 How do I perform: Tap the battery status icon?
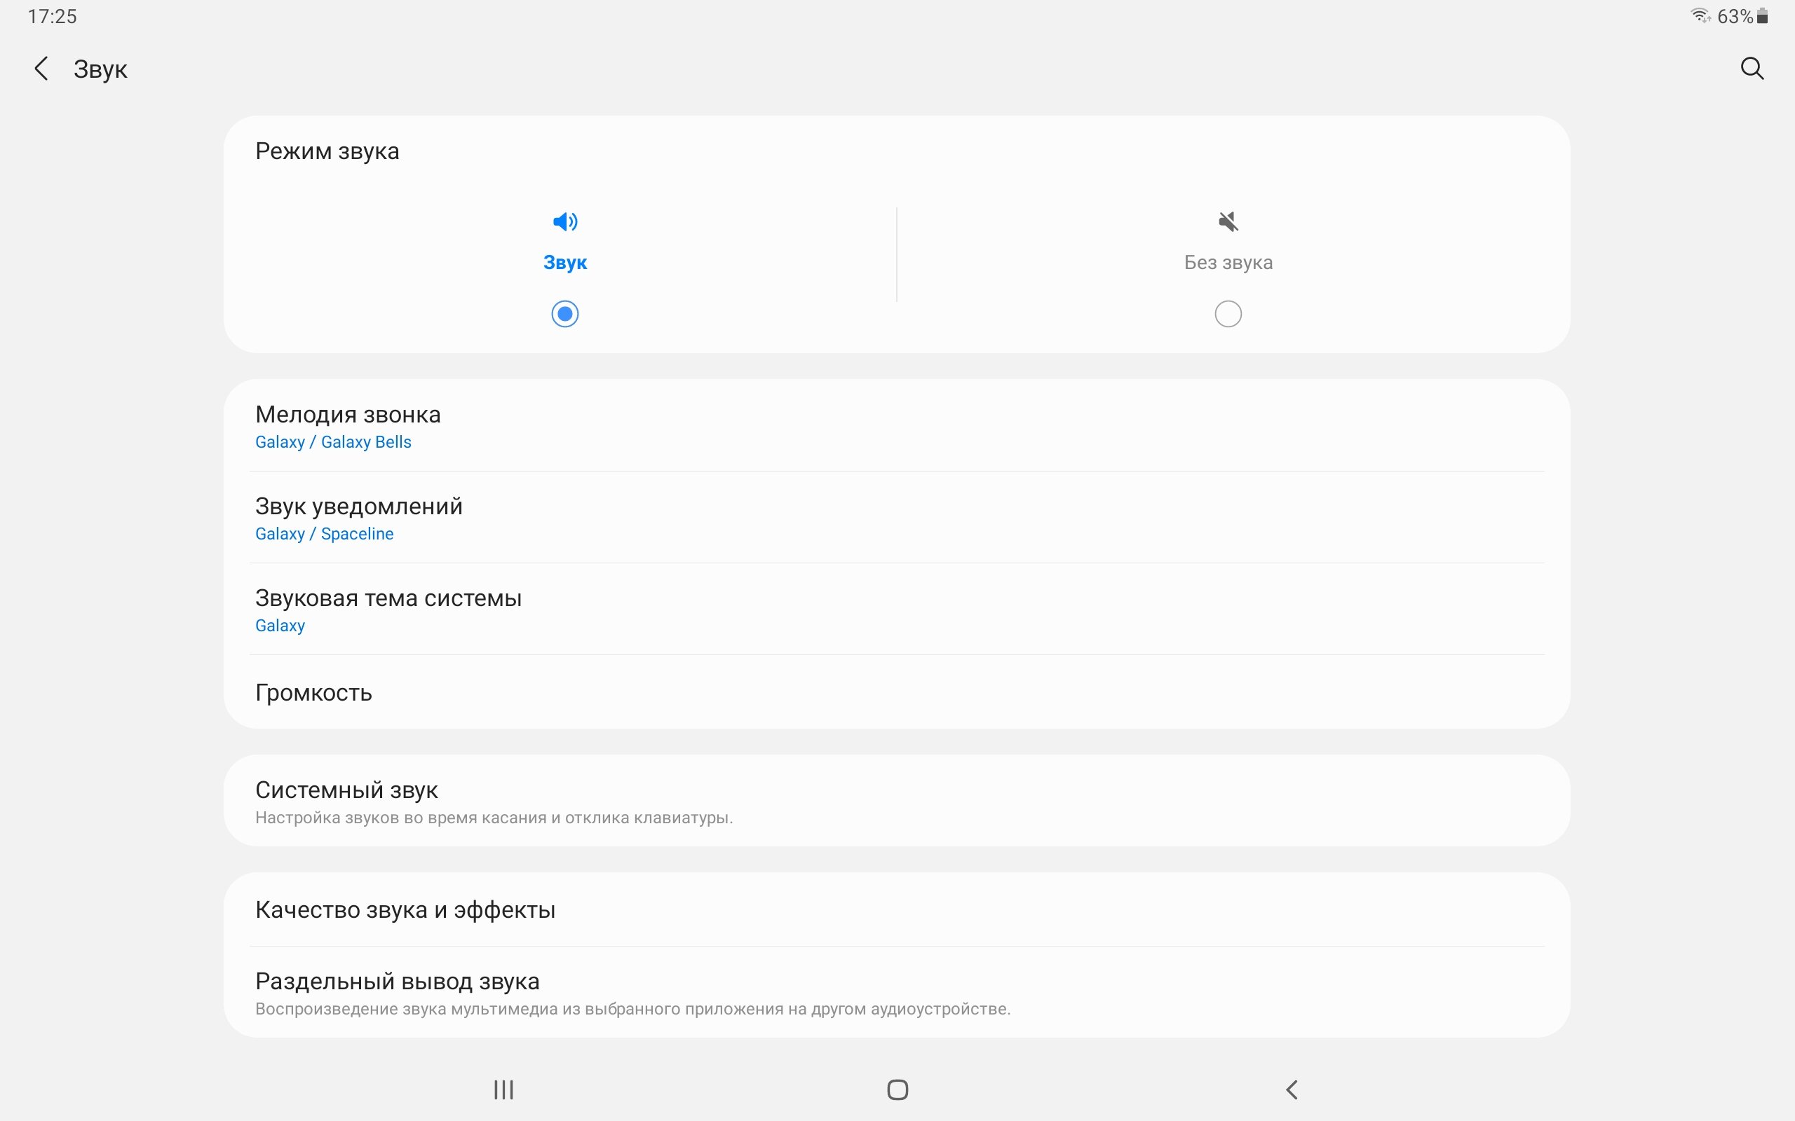[x=1762, y=15]
